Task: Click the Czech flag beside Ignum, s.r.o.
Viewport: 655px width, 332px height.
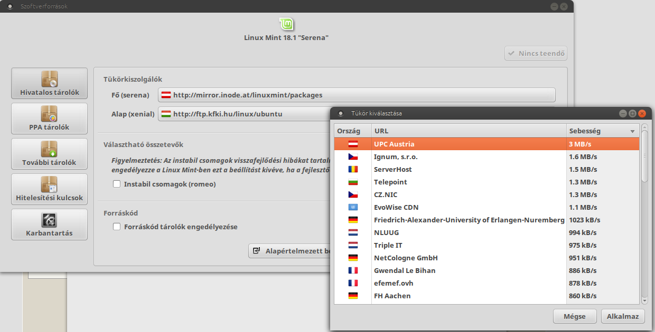Action: pos(353,157)
